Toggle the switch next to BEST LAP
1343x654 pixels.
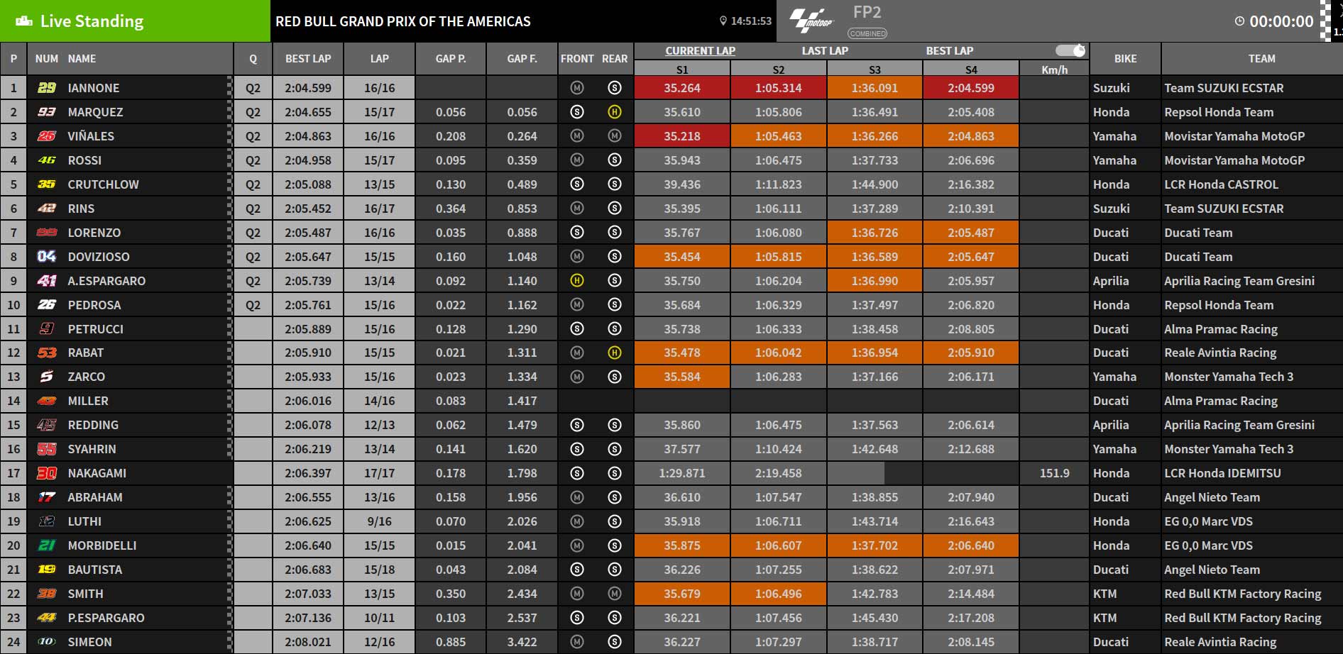[x=1070, y=50]
